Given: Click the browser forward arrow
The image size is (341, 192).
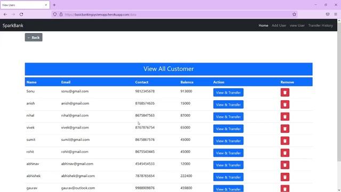Looking at the screenshot, I should tap(13, 14).
